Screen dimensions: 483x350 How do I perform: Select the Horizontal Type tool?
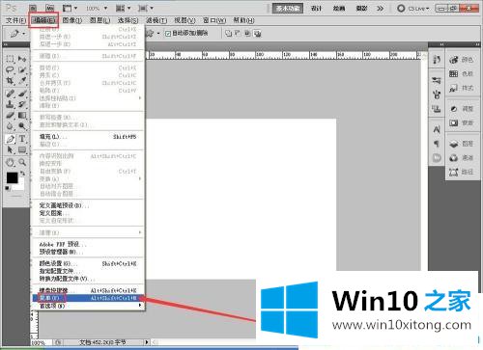tap(22, 139)
